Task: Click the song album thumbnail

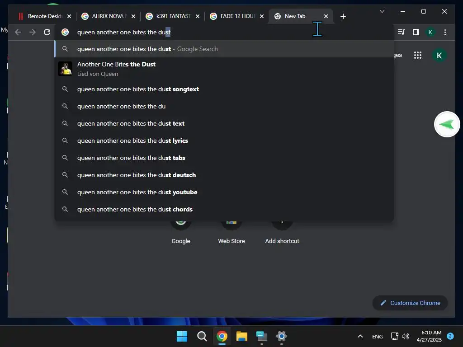Action: 65,69
